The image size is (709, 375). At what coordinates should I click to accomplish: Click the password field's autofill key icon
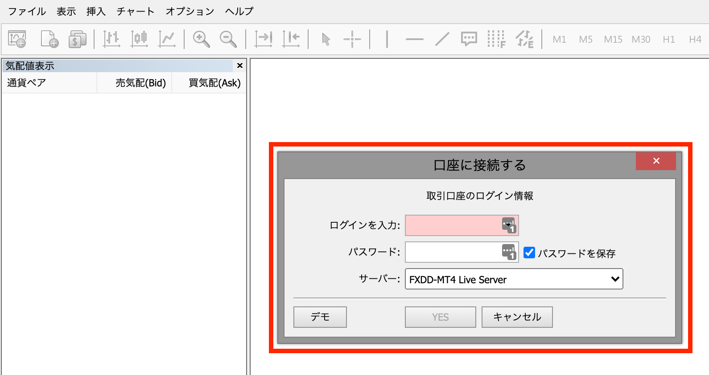509,252
